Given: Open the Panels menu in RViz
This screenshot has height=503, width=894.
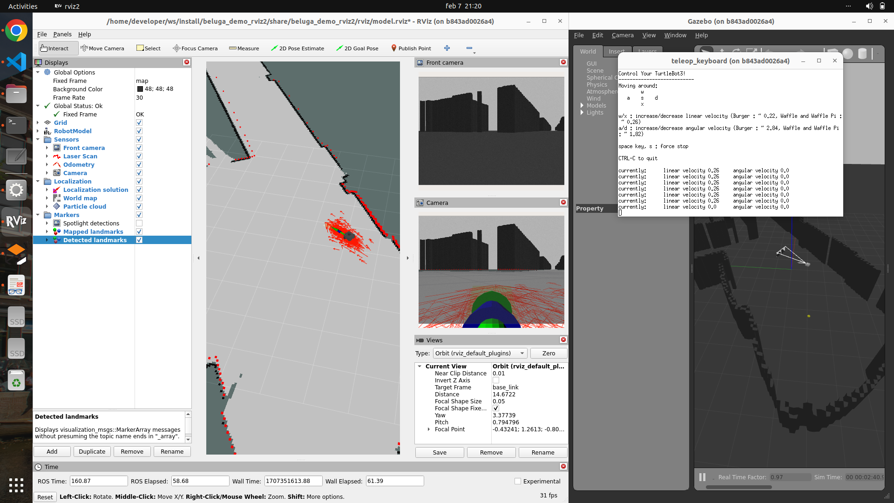Looking at the screenshot, I should pyautogui.click(x=61, y=34).
